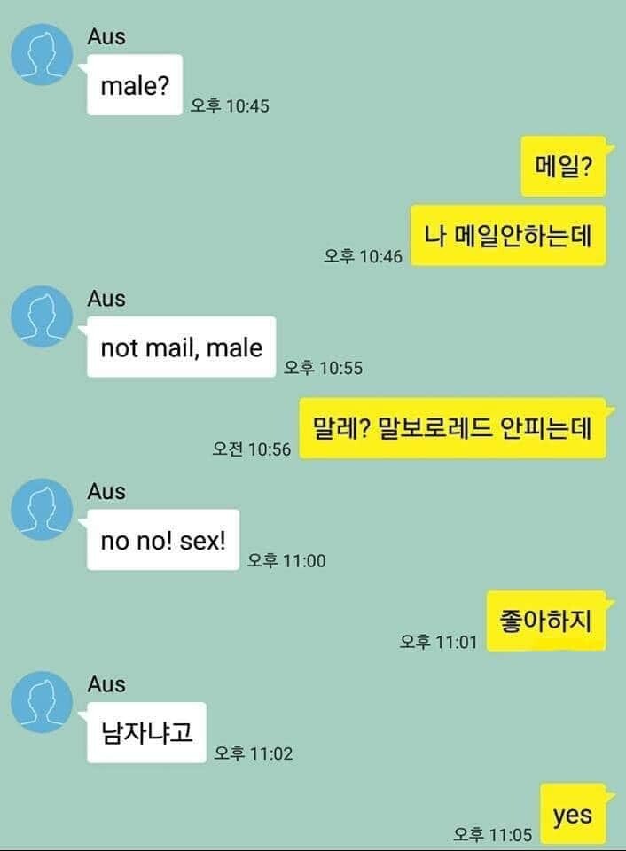The width and height of the screenshot is (626, 851).
Task: Click the Aus name above 'male?'
Action: click(106, 37)
